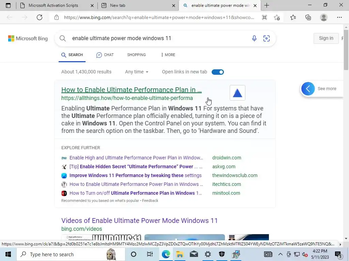
Task: Show hidden system tray icons chevron
Action: click(280, 255)
